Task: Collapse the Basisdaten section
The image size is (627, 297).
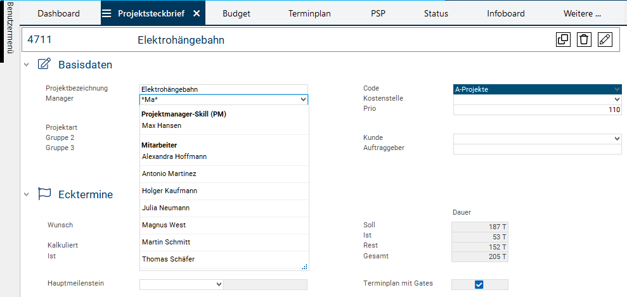Action: 27,65
